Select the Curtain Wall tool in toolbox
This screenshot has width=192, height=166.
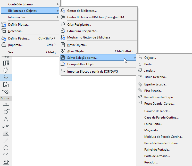click(x=6, y=63)
